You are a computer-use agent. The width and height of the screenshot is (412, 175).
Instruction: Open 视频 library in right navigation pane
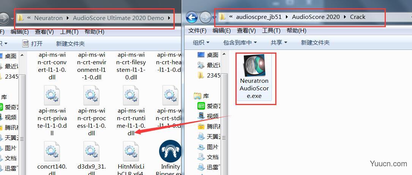pyautogui.click(x=208, y=116)
